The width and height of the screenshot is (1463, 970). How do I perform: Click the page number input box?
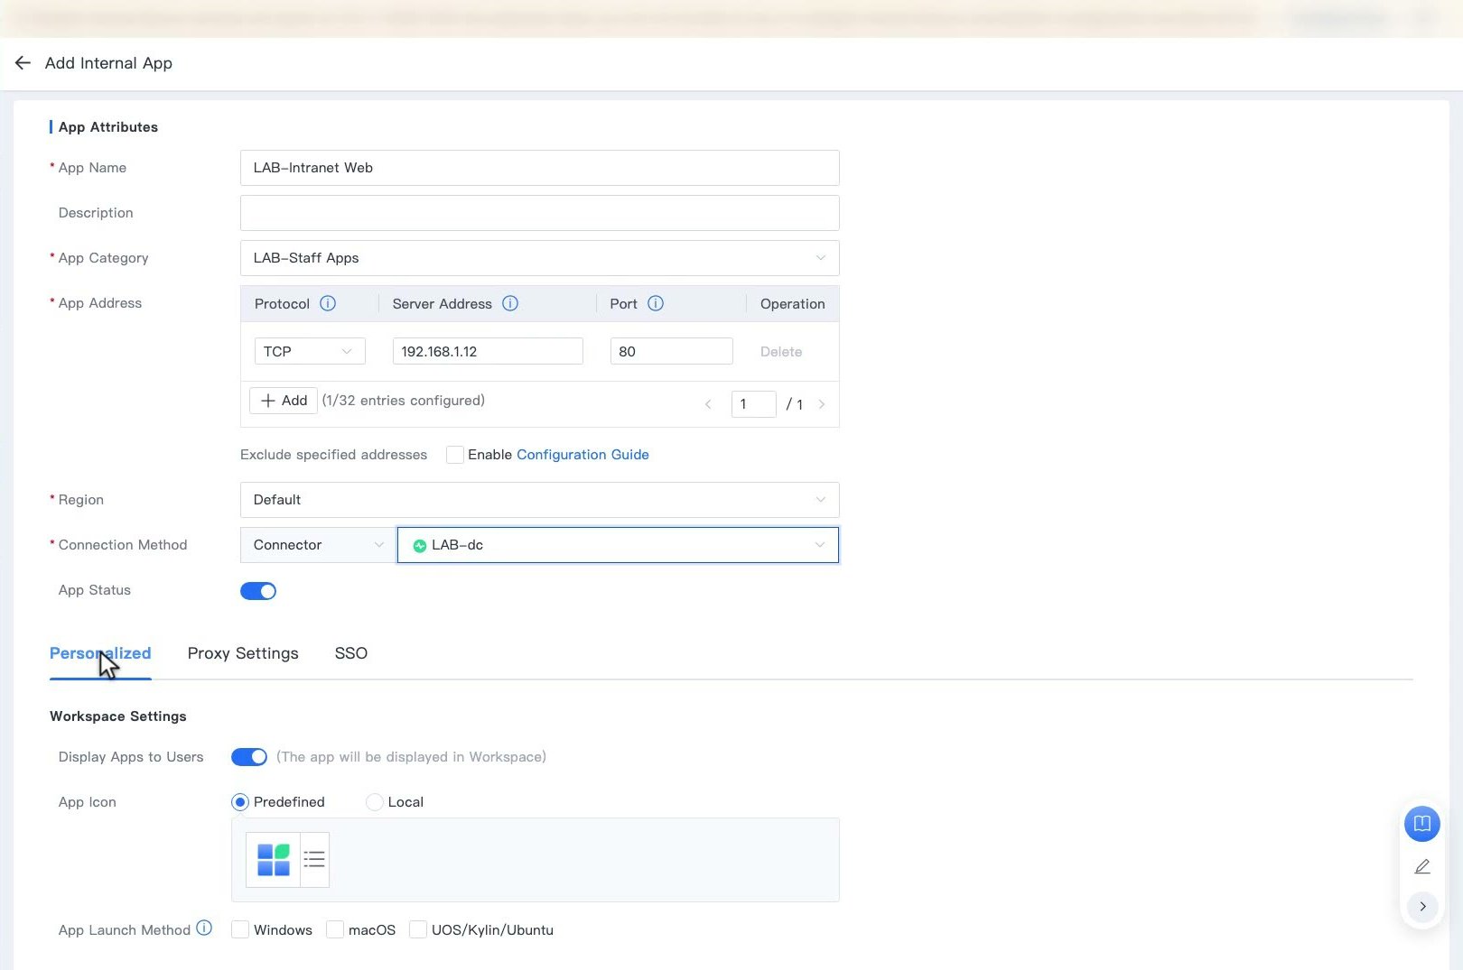(754, 404)
